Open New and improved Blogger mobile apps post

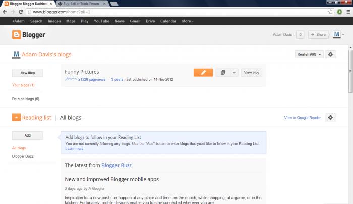pos(111,179)
